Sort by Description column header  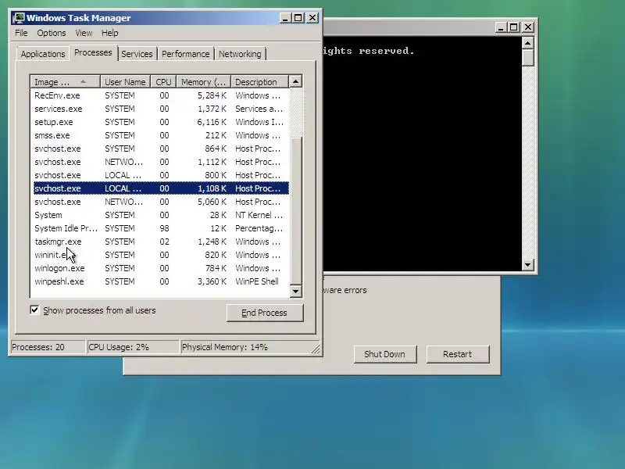pos(260,82)
